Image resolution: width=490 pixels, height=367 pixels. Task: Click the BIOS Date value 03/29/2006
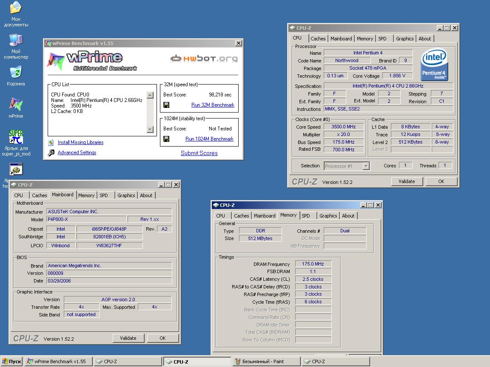(109, 281)
